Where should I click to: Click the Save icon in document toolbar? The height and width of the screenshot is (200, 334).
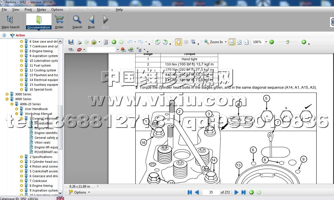[71, 42]
